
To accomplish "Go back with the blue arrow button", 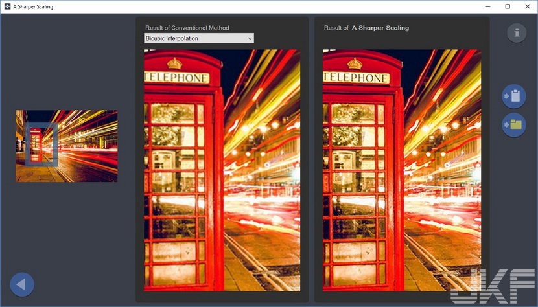I will click(x=22, y=284).
